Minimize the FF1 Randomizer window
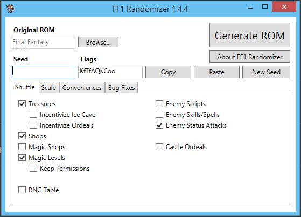Screen dimensions: 301x217 click(250, 8)
